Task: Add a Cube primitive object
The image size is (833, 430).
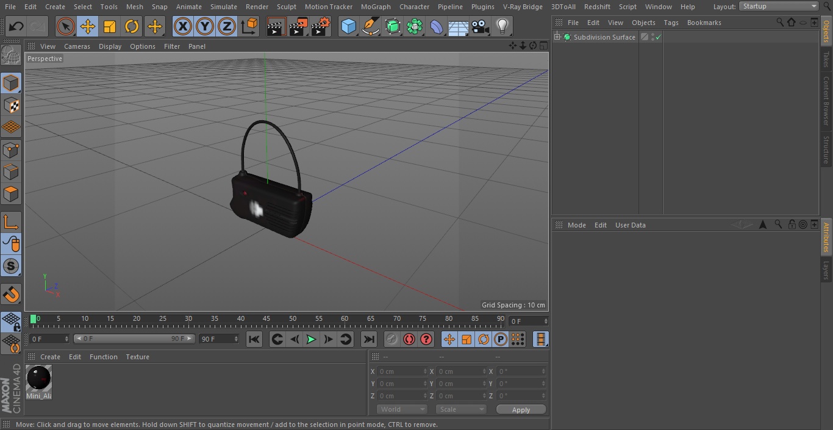Action: click(x=348, y=26)
